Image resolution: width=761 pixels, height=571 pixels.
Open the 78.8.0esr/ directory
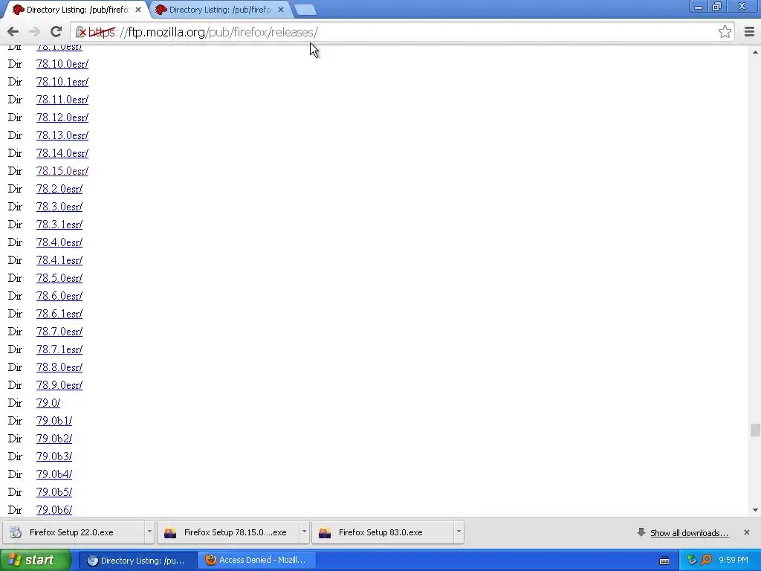click(59, 367)
